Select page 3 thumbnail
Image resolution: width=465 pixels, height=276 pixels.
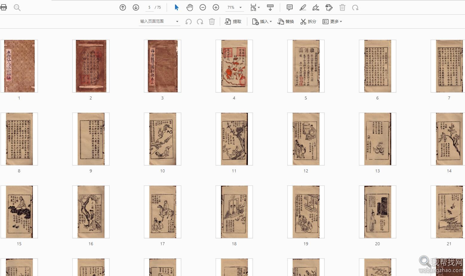click(162, 66)
